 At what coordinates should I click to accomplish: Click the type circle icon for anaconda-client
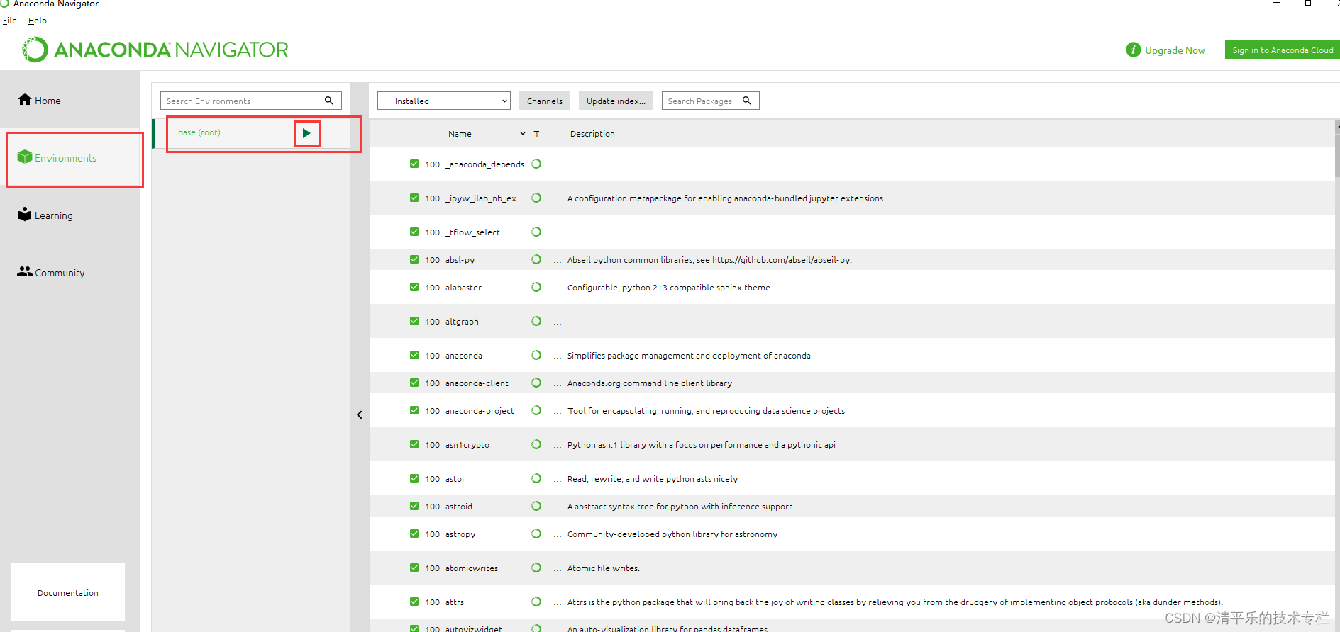pos(536,383)
